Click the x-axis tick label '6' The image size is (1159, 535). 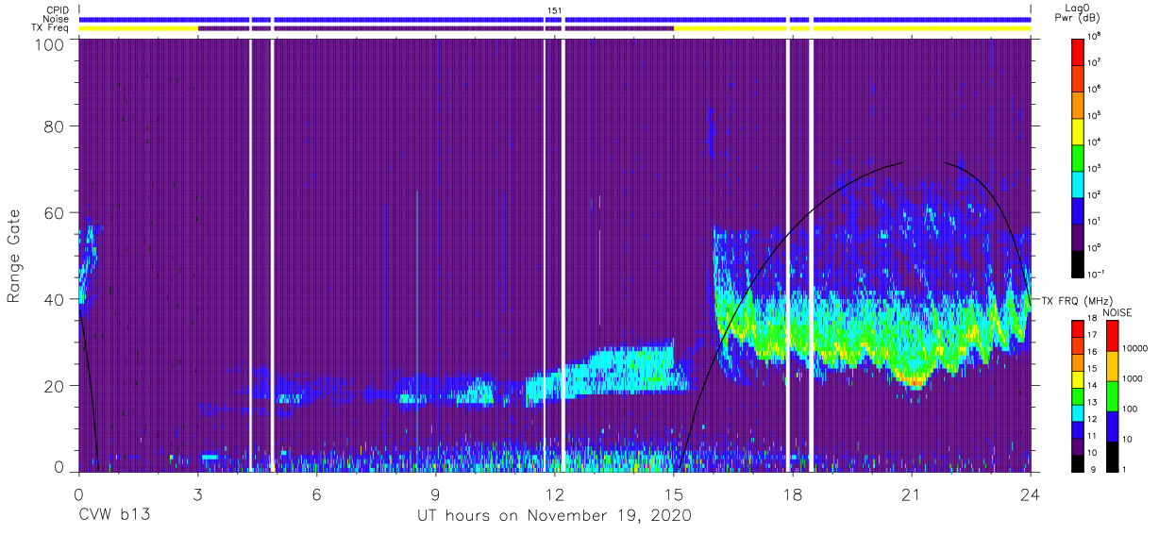click(x=316, y=494)
